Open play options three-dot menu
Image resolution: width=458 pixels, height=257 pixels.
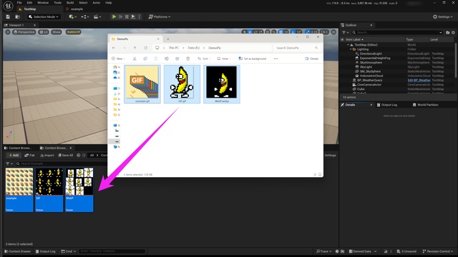pyautogui.click(x=140, y=17)
